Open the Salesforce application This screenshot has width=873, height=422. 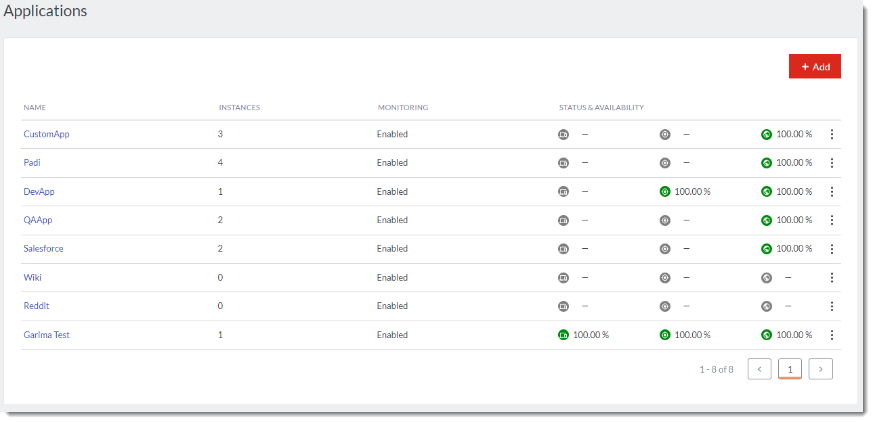tap(43, 248)
